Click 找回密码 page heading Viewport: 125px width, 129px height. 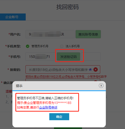click(x=67, y=7)
